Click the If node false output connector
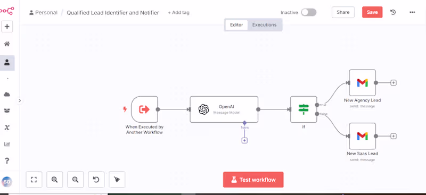The height and width of the screenshot is (195, 426). (x=317, y=114)
